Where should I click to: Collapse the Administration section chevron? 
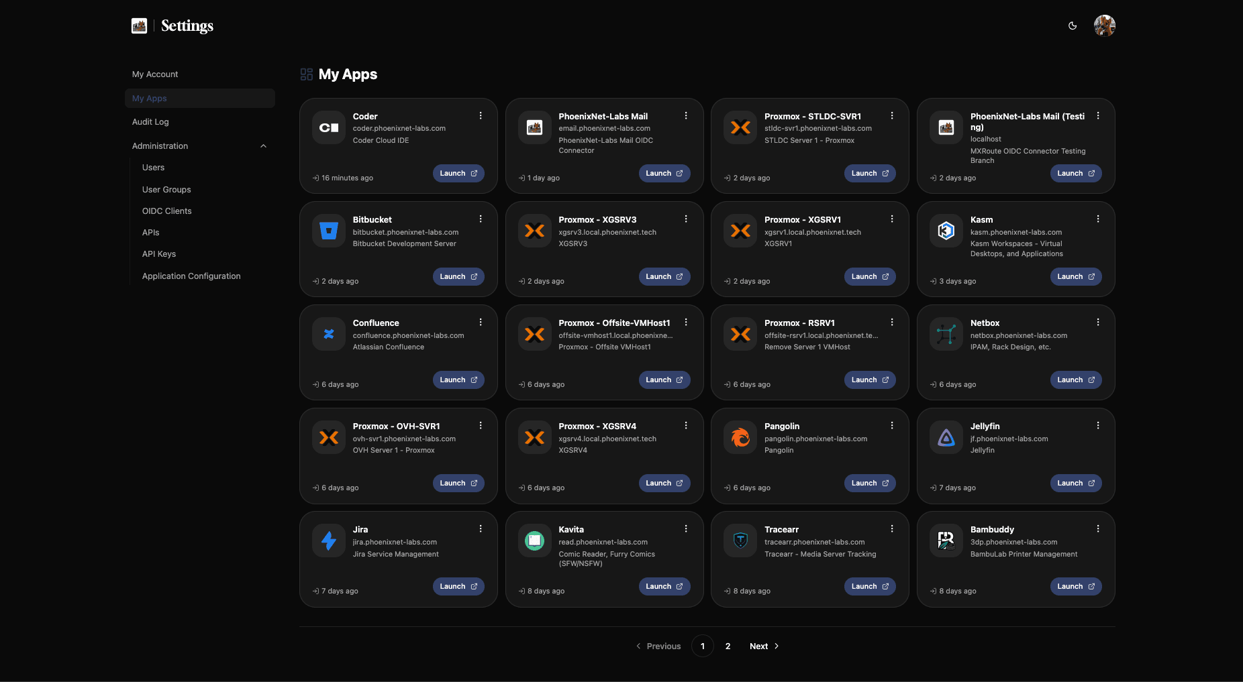coord(263,146)
